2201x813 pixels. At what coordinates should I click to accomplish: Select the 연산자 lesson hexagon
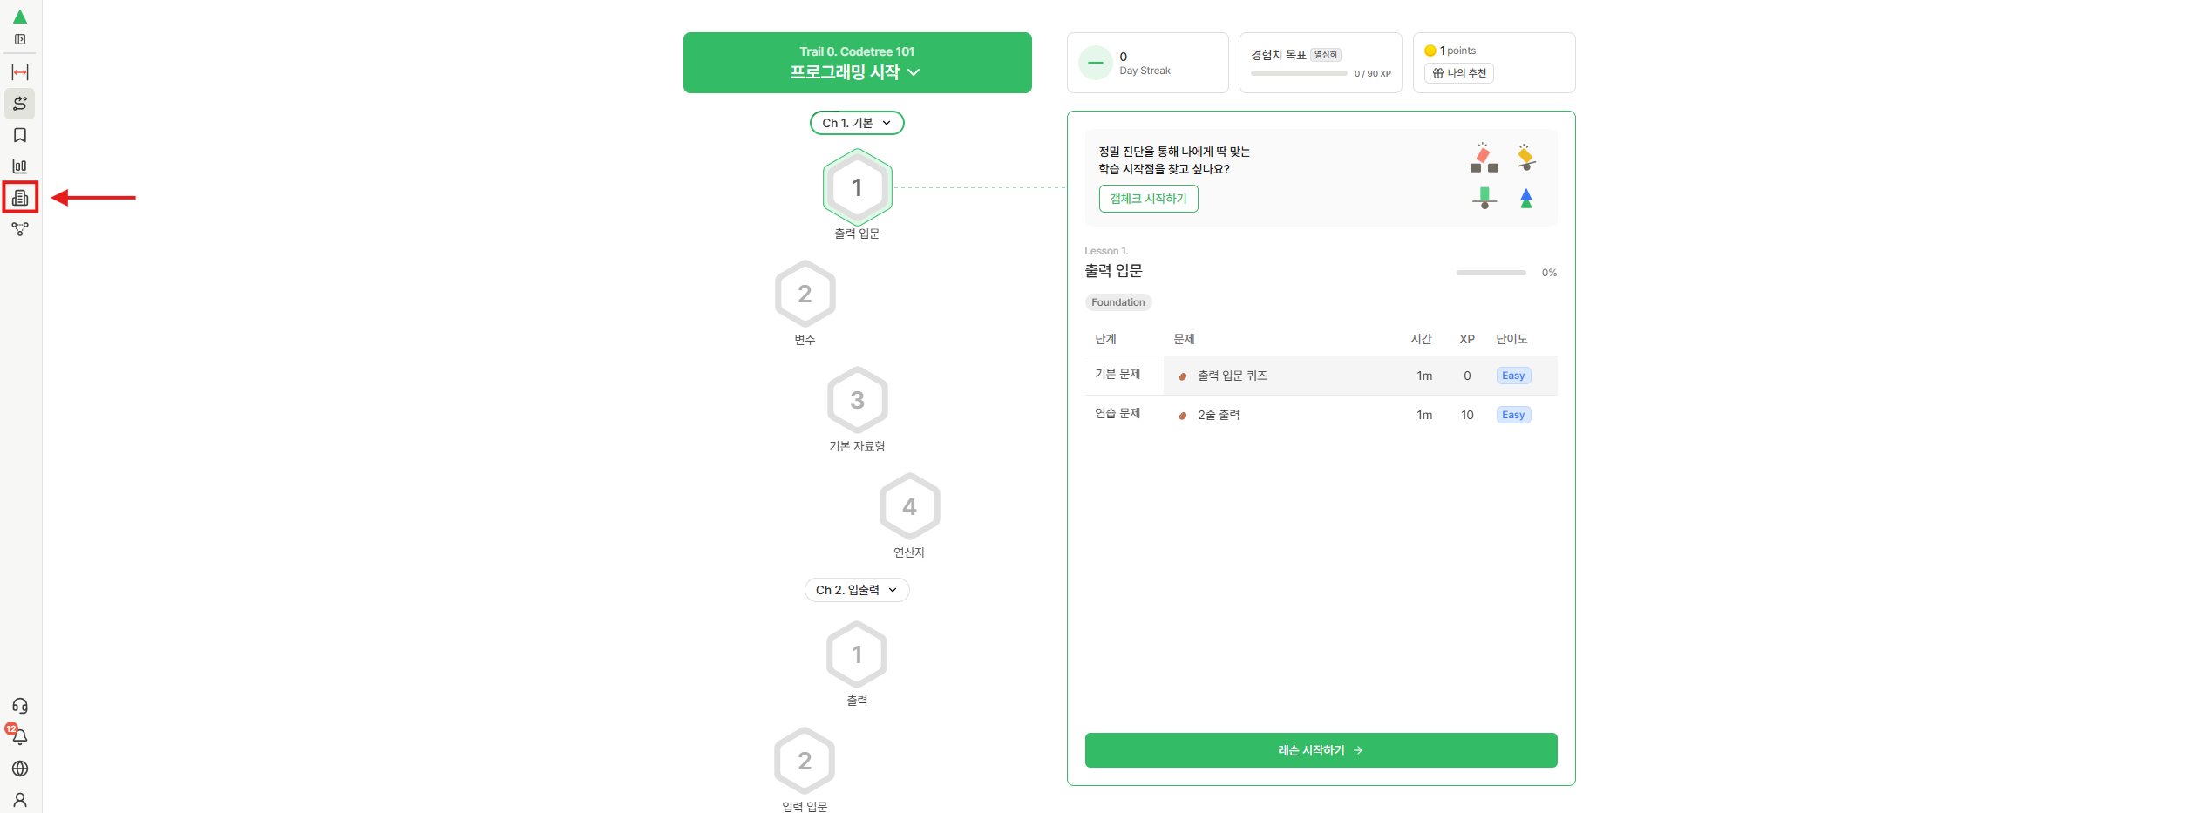pyautogui.click(x=909, y=507)
